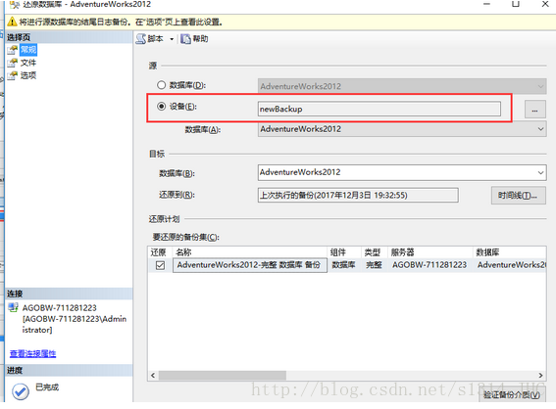
Task: Click the 时间线(T)... timeline button
Action: [519, 196]
